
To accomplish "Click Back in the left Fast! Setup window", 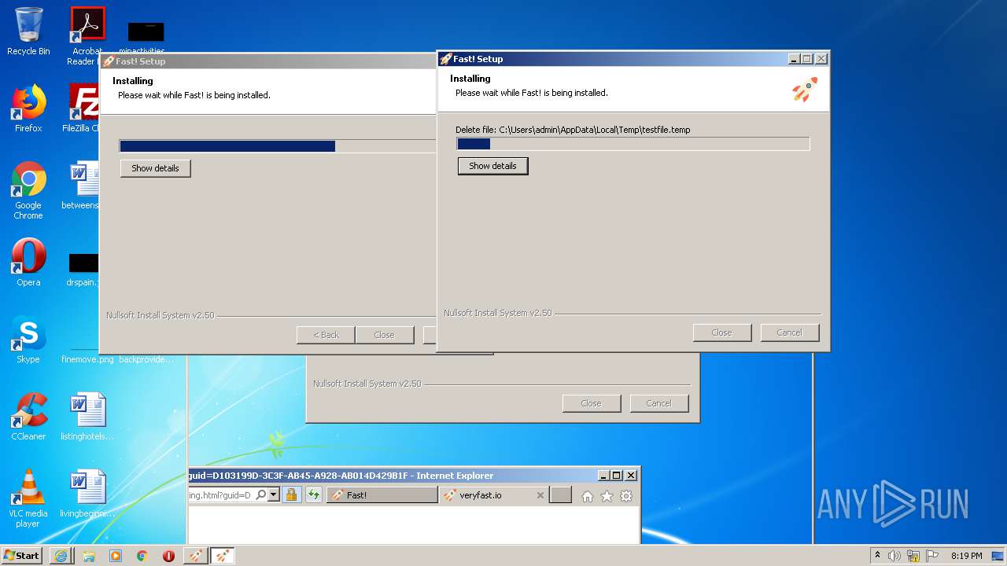I will [326, 335].
